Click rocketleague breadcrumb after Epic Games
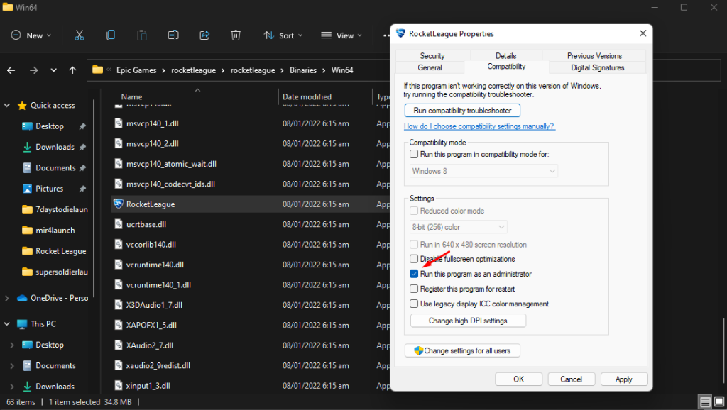Image resolution: width=727 pixels, height=410 pixels. click(x=193, y=70)
